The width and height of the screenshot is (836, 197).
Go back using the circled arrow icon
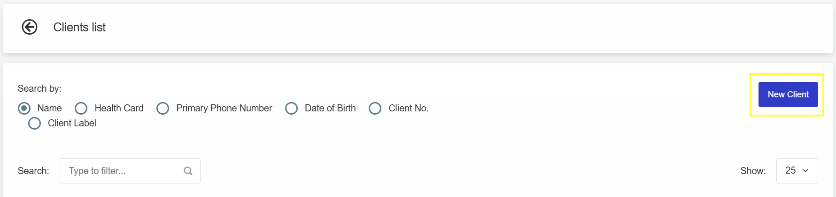coord(30,27)
